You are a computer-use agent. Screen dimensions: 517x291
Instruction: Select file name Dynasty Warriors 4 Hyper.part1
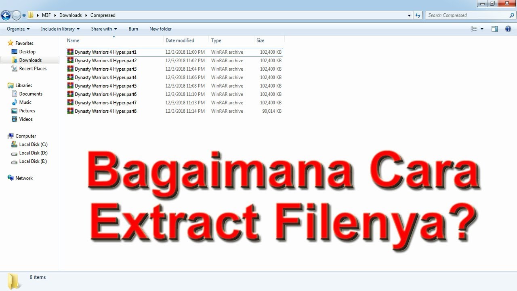[x=106, y=52]
